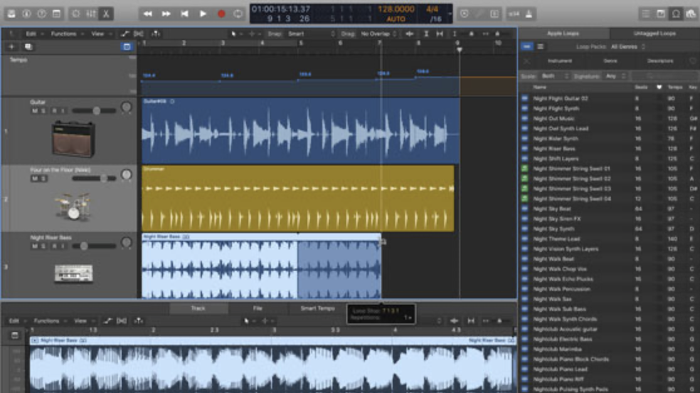Screen dimensions: 700x393
Task: Open the audio editor Functions menu
Action: click(49, 321)
